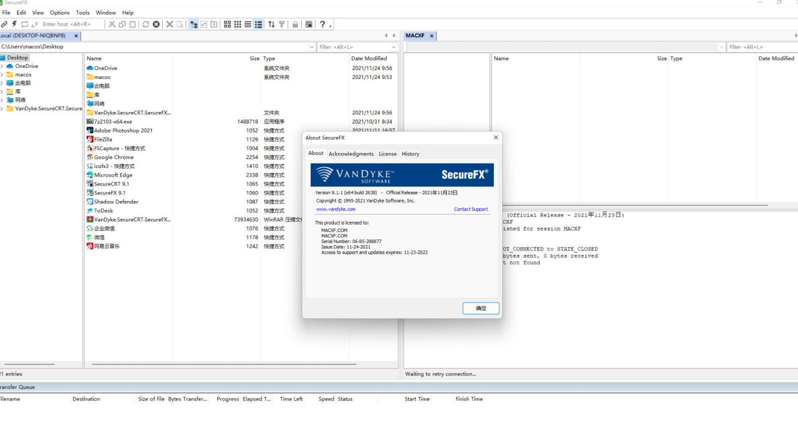Switch to the Acknowledgments tab
Viewport: 798px width, 435px height.
[x=351, y=154]
